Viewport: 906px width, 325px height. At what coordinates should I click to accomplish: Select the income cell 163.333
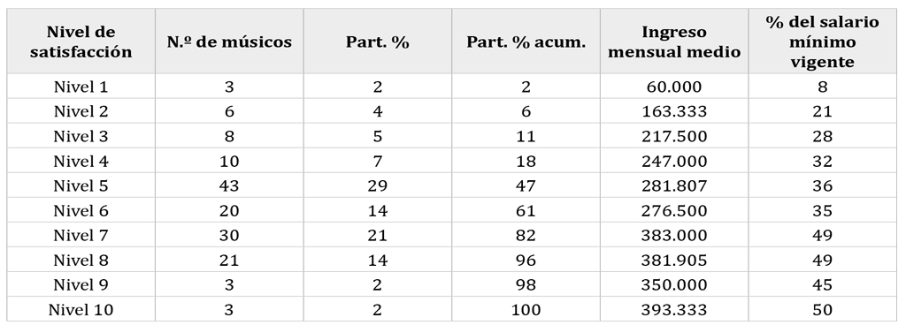coord(674,111)
